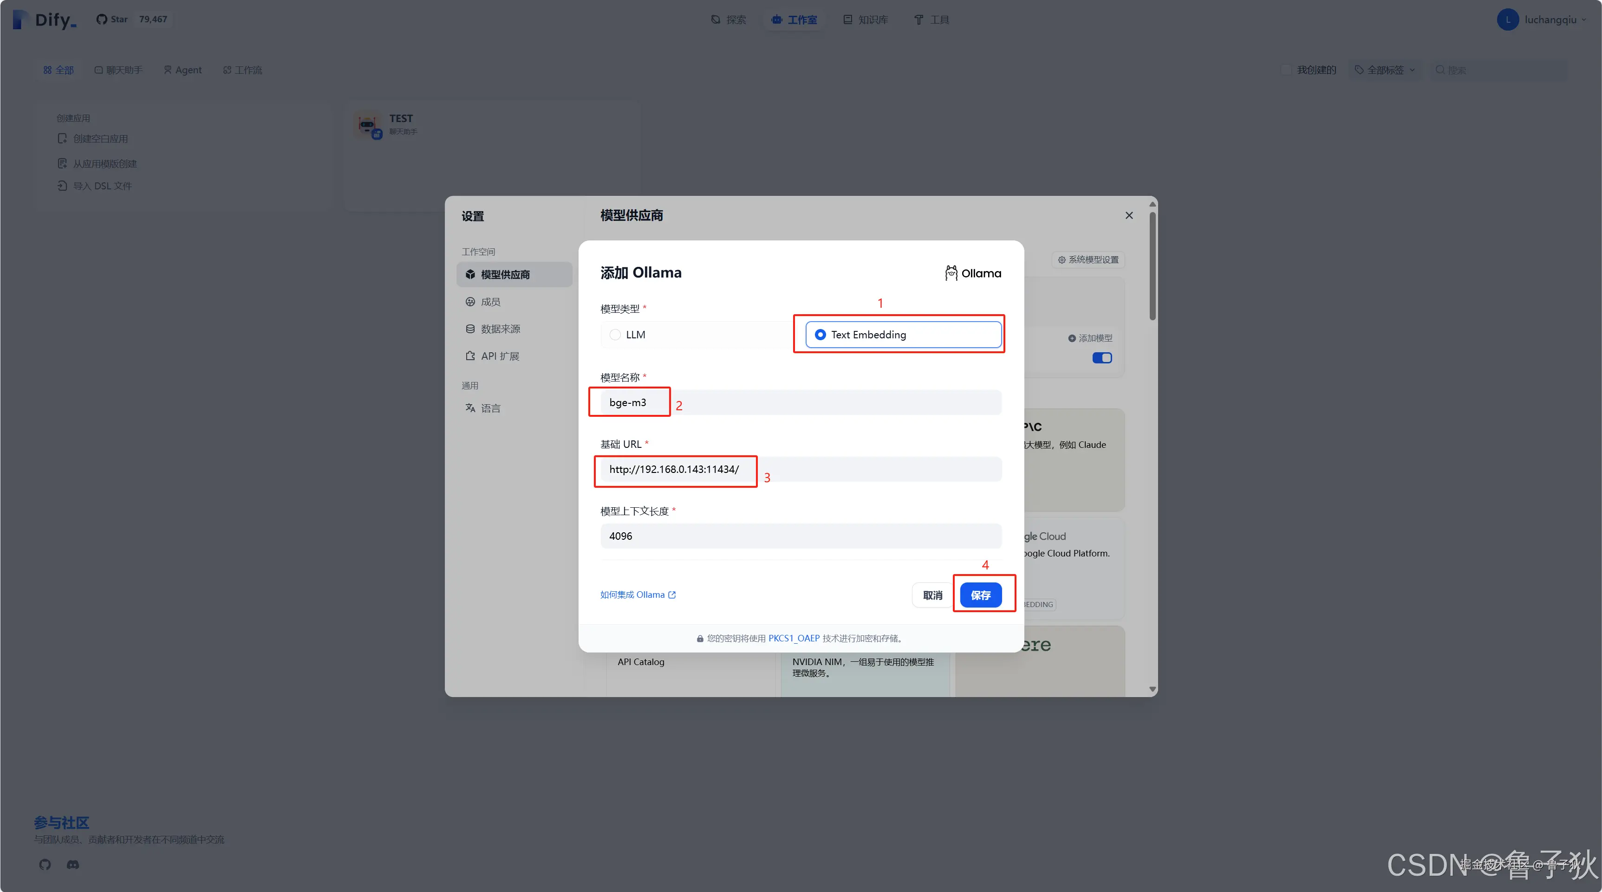This screenshot has height=892, width=1602.
Task: Expand the 全部标签 tags dropdown
Action: coord(1385,70)
